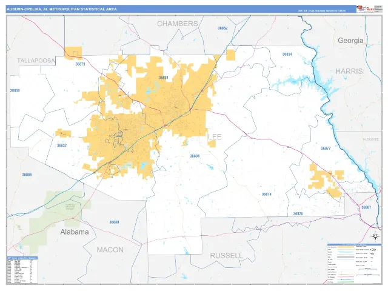Screen dimensions: 388x291
Task: Select ZIP code label 36867
Action: pos(366,207)
